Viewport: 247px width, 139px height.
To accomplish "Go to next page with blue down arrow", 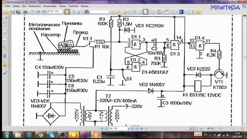I will coord(44,12).
